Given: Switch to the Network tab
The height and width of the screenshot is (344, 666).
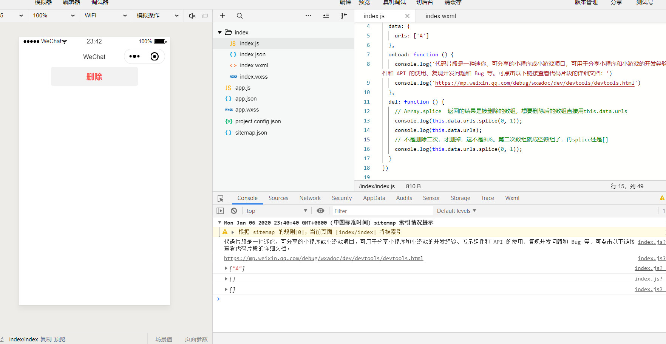Looking at the screenshot, I should tap(310, 198).
